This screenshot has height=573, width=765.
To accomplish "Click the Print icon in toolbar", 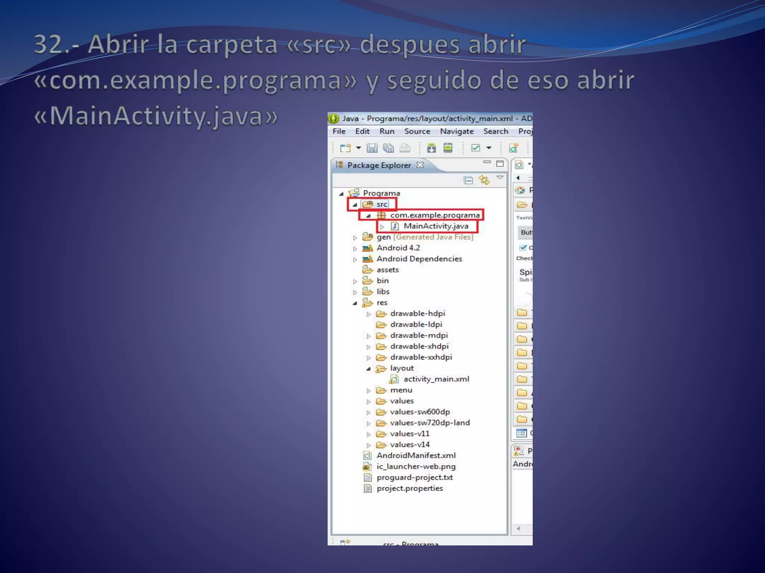I will (405, 148).
